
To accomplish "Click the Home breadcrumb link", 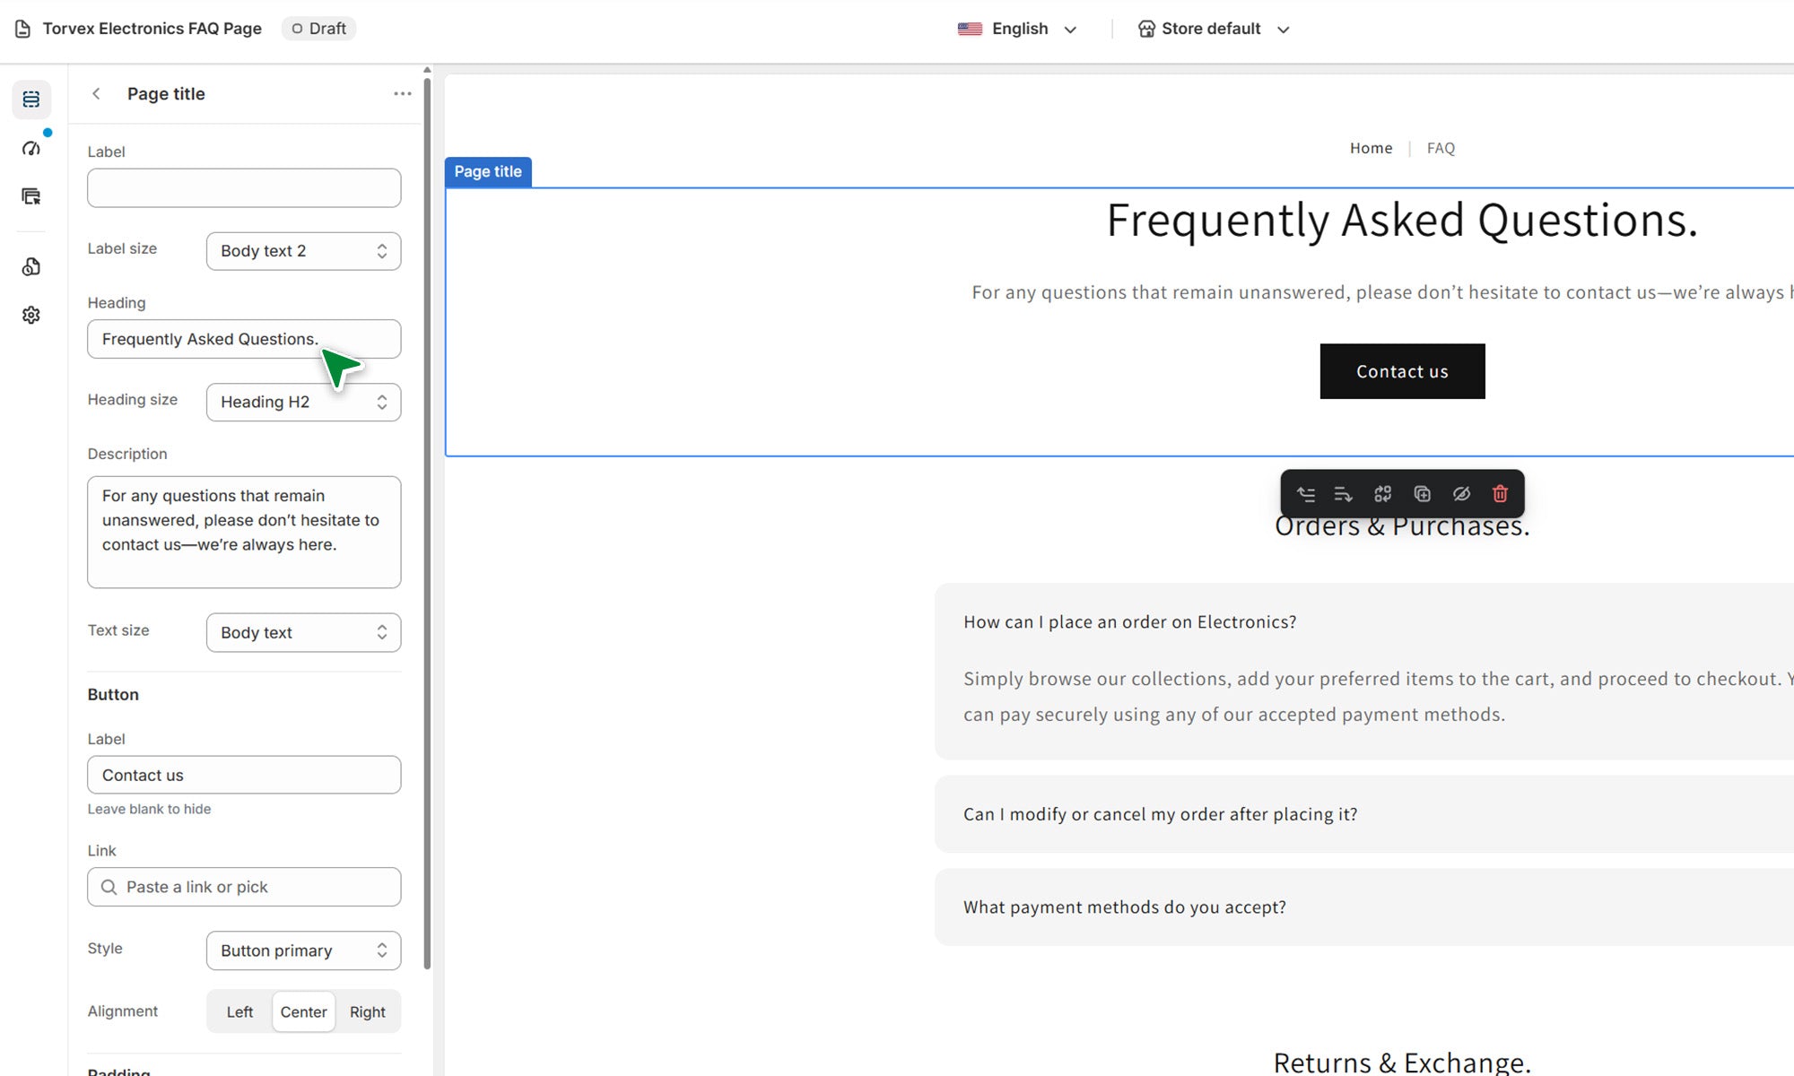I will [x=1371, y=148].
